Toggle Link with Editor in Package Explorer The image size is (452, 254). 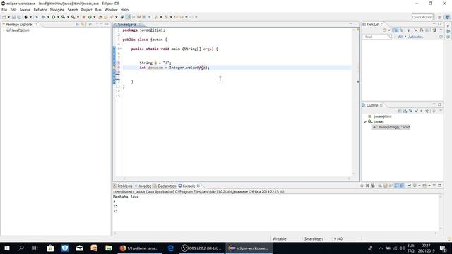tap(83, 24)
